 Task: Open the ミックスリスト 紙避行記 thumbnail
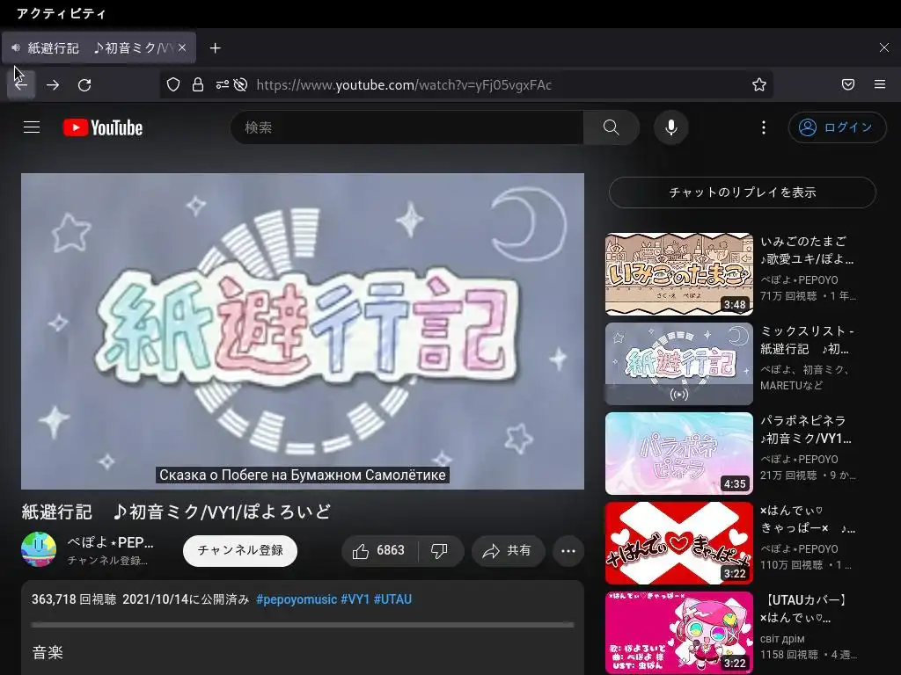click(678, 363)
